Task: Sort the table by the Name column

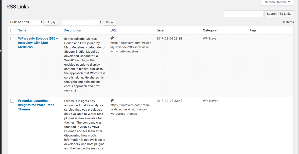Action: (x=22, y=30)
